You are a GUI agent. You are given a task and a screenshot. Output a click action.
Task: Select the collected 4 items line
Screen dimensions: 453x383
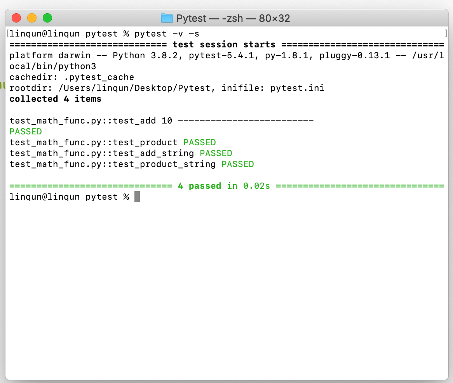coord(55,99)
